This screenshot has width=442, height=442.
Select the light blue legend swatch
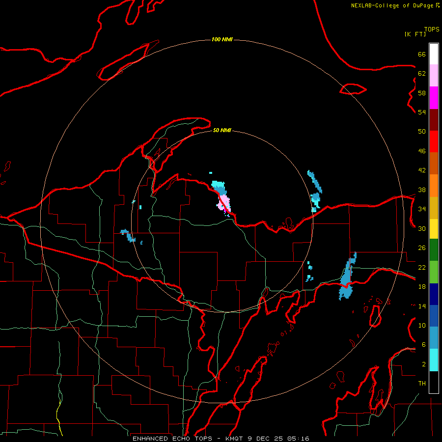point(434,337)
